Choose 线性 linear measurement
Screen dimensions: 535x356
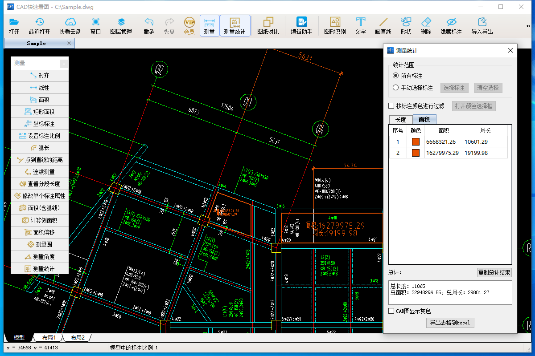coord(40,88)
